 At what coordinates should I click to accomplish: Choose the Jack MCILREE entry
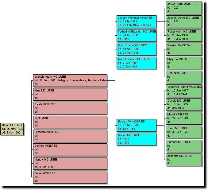(x=70, y=122)
